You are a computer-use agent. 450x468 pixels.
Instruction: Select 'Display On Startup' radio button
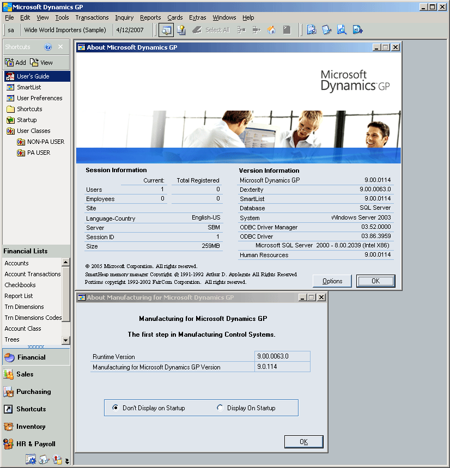220,408
